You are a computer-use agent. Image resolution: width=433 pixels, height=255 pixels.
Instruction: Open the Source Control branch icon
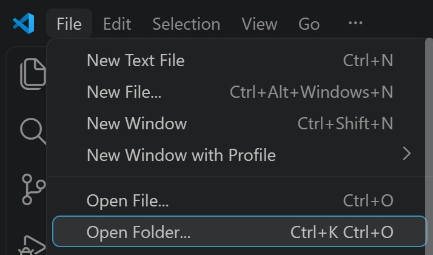click(x=33, y=189)
